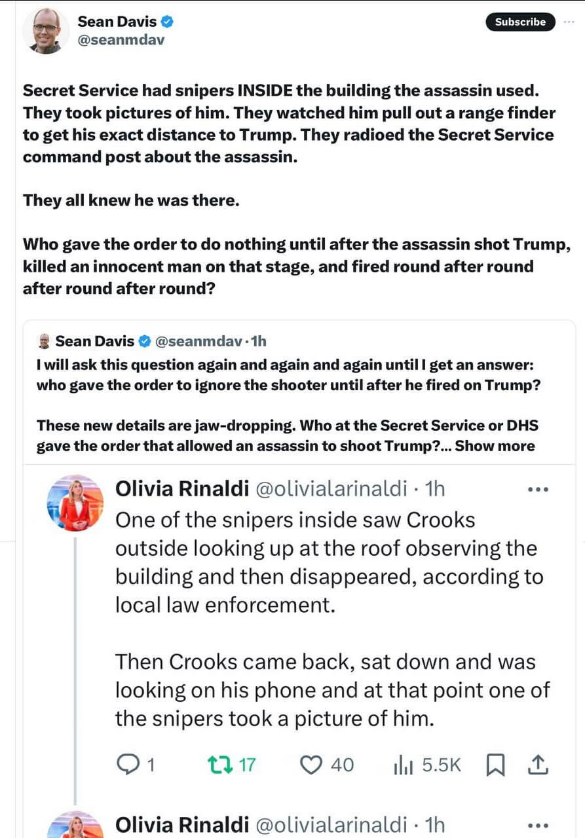Retweet Olivia Rinaldi's sniper tweet

point(217,764)
